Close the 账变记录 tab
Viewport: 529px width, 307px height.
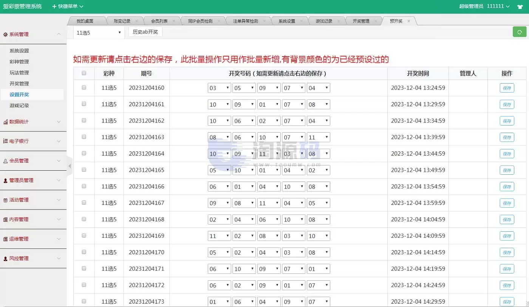(136, 21)
